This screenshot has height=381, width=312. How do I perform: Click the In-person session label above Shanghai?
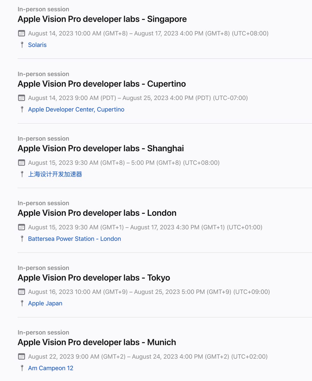(43, 139)
